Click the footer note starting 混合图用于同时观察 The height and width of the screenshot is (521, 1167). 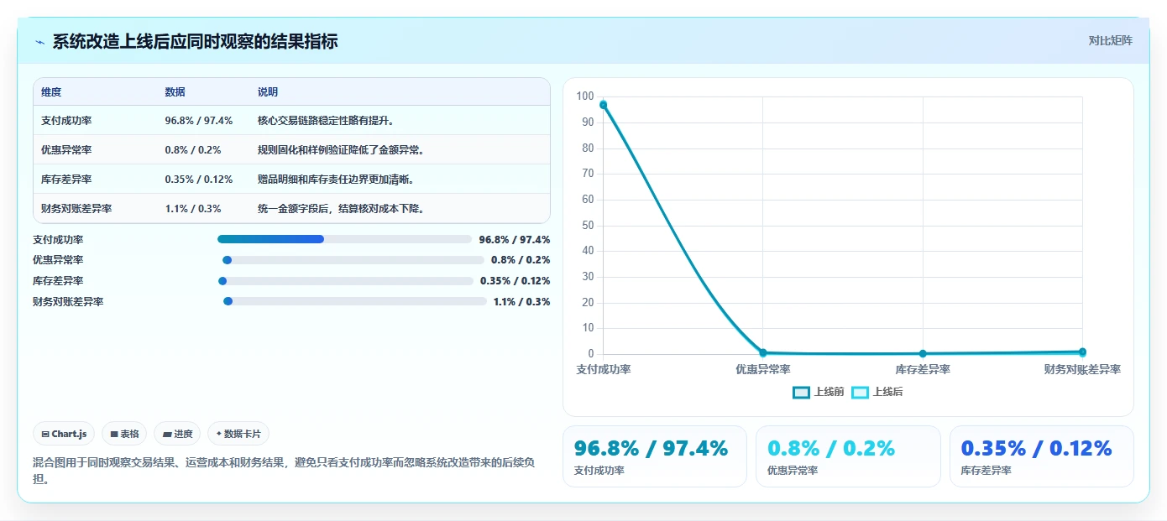click(x=284, y=471)
